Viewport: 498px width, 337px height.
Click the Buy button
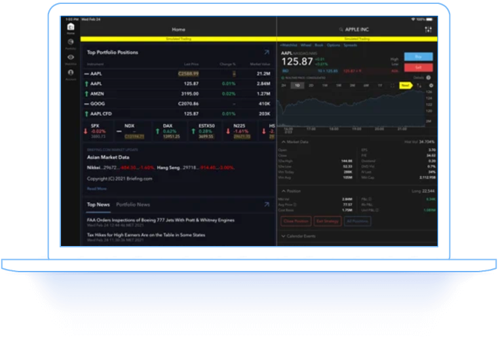tap(418, 57)
